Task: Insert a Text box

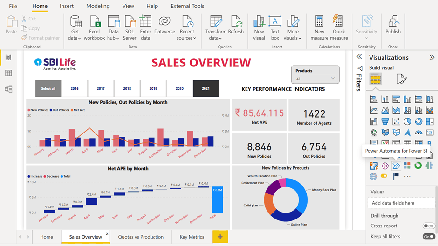Action: click(x=275, y=28)
